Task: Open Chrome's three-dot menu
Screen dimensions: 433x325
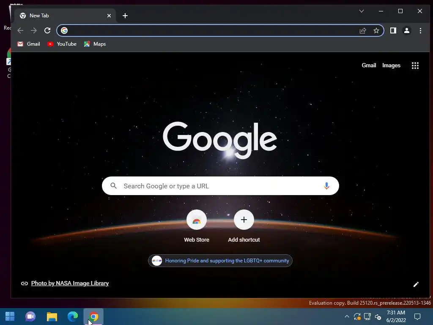Action: tap(420, 30)
